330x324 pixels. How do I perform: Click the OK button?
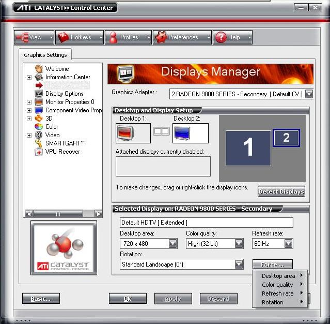pyautogui.click(x=128, y=299)
